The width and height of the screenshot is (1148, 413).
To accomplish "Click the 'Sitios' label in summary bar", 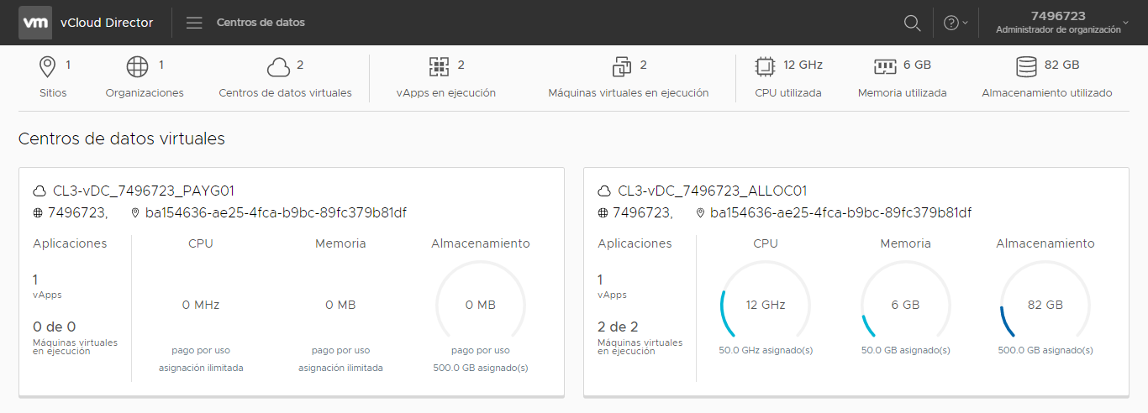I will [x=53, y=93].
